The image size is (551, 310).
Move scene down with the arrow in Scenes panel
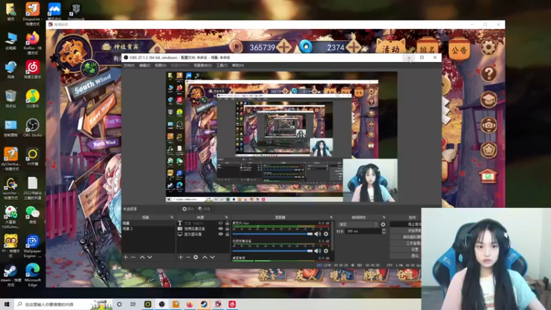(x=149, y=257)
